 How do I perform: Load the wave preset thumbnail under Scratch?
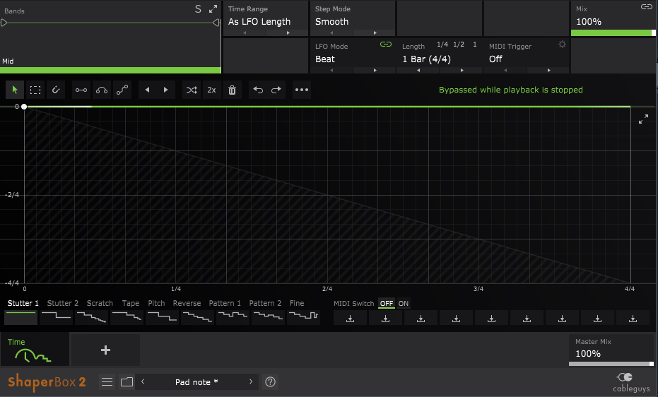click(x=91, y=317)
